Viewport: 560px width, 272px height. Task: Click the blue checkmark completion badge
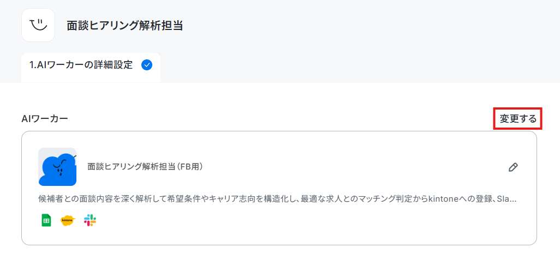coord(147,65)
